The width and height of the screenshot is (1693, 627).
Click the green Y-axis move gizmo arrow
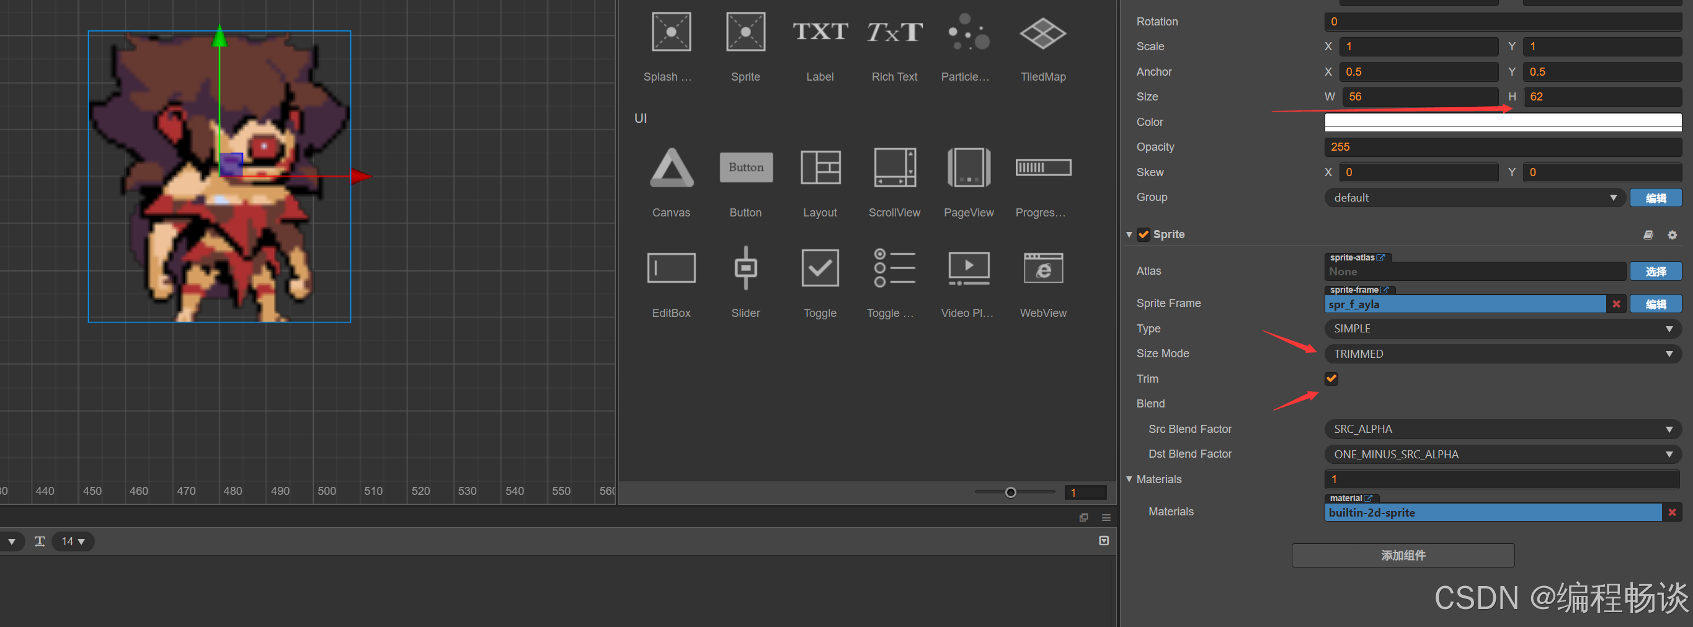tap(220, 36)
